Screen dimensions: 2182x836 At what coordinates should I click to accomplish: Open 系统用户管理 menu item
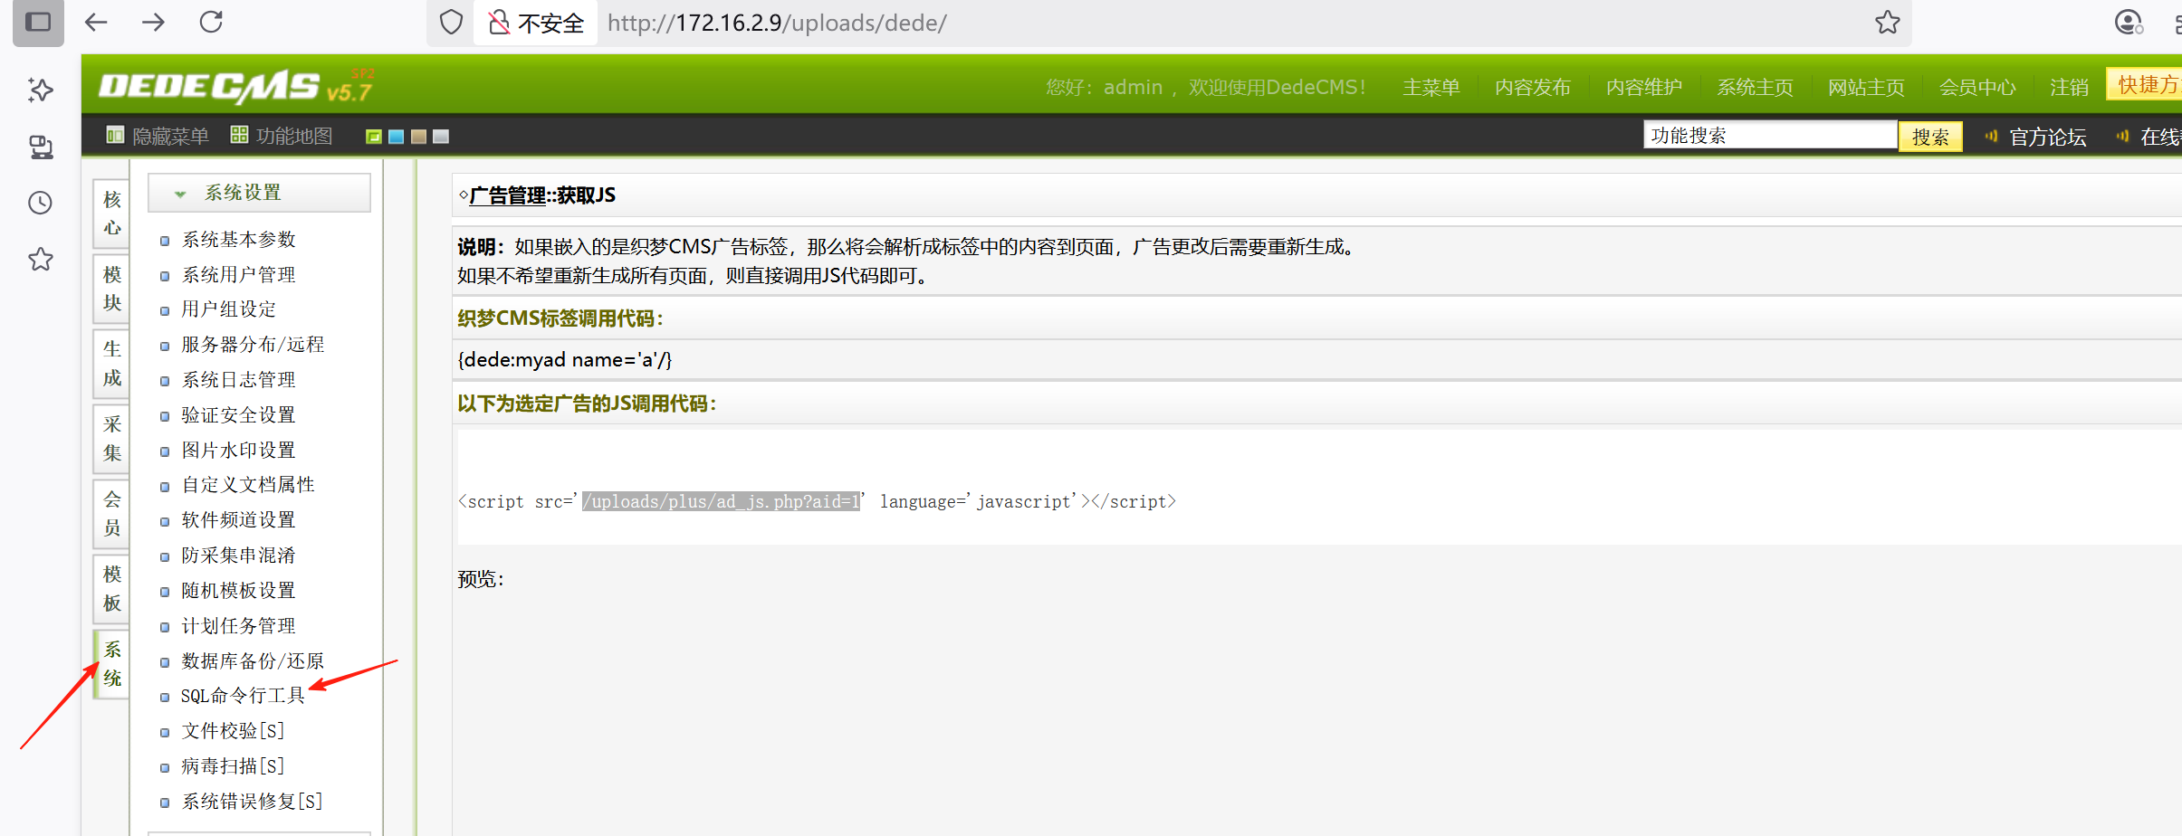coord(239,275)
